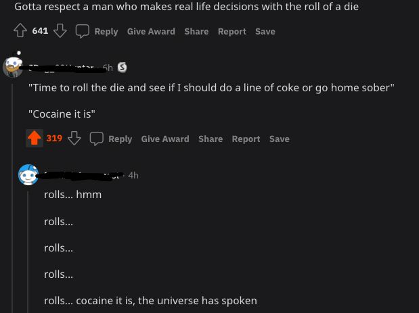
Task: Click the comment bubble icon on the 319-point comment
Action: (97, 139)
